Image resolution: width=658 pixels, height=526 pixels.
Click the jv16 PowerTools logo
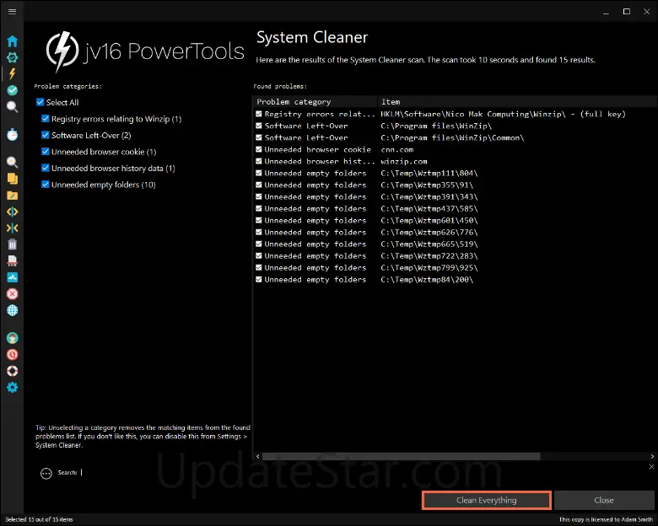[x=145, y=52]
